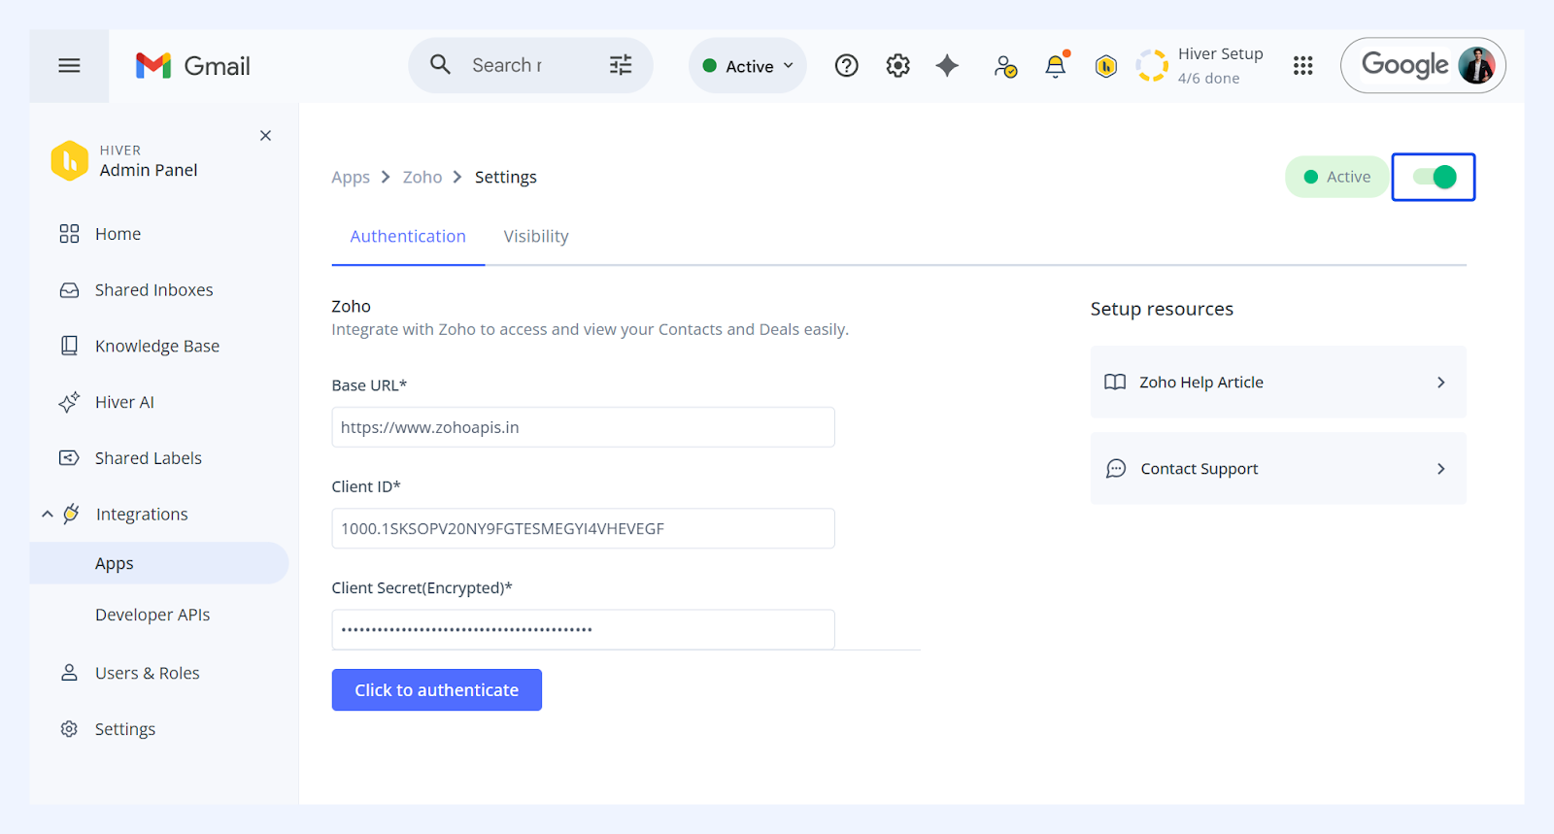Go to Apps breadcrumb link
Screen dimensions: 1554x834
pyautogui.click(x=351, y=177)
